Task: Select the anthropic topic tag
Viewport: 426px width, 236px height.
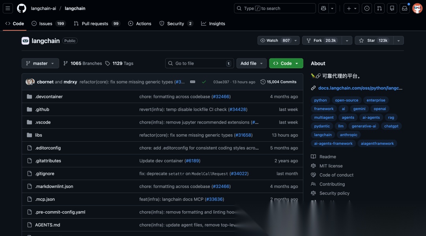Action: pyautogui.click(x=349, y=135)
